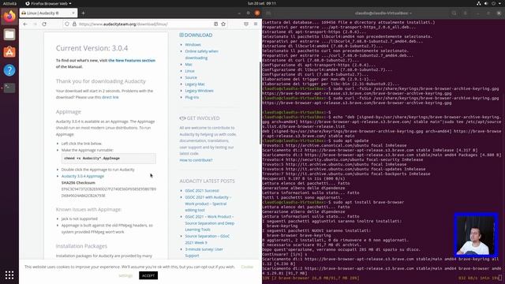The width and height of the screenshot is (505, 284).
Task: Open GSoC 2021 Week 9 post
Action: (207, 239)
